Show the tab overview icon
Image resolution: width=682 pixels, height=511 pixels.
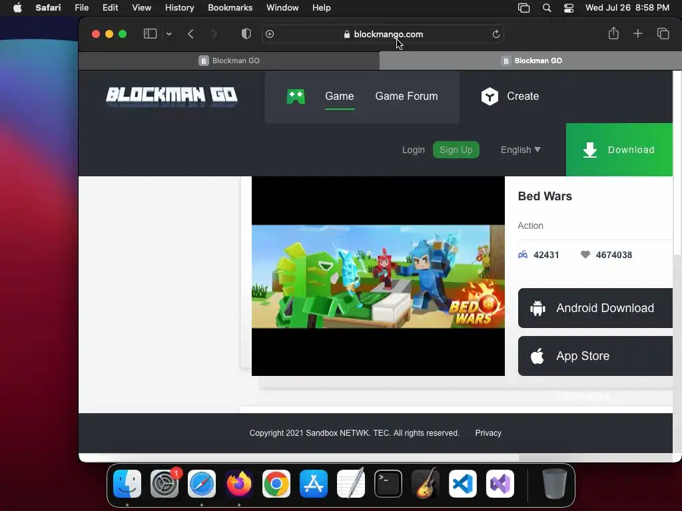tap(663, 33)
